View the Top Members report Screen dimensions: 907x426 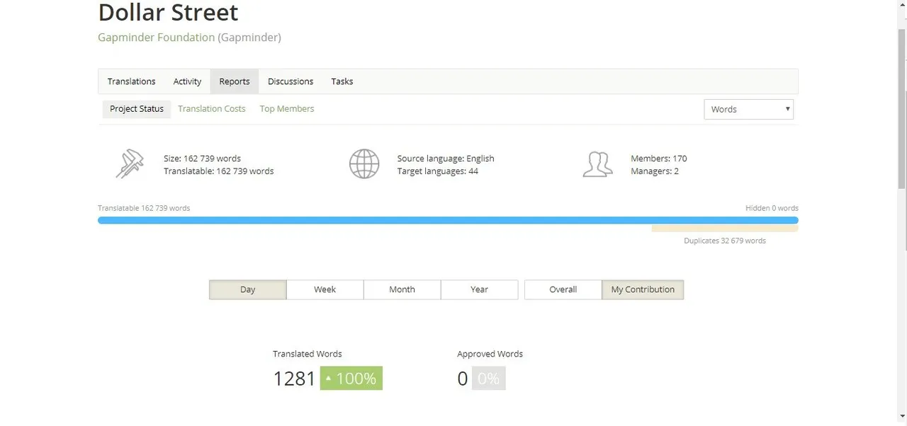click(x=287, y=109)
